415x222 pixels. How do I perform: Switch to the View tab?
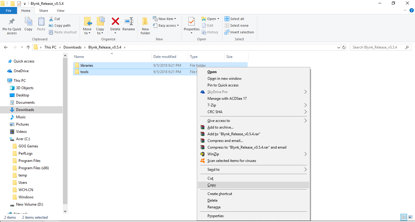pos(60,11)
